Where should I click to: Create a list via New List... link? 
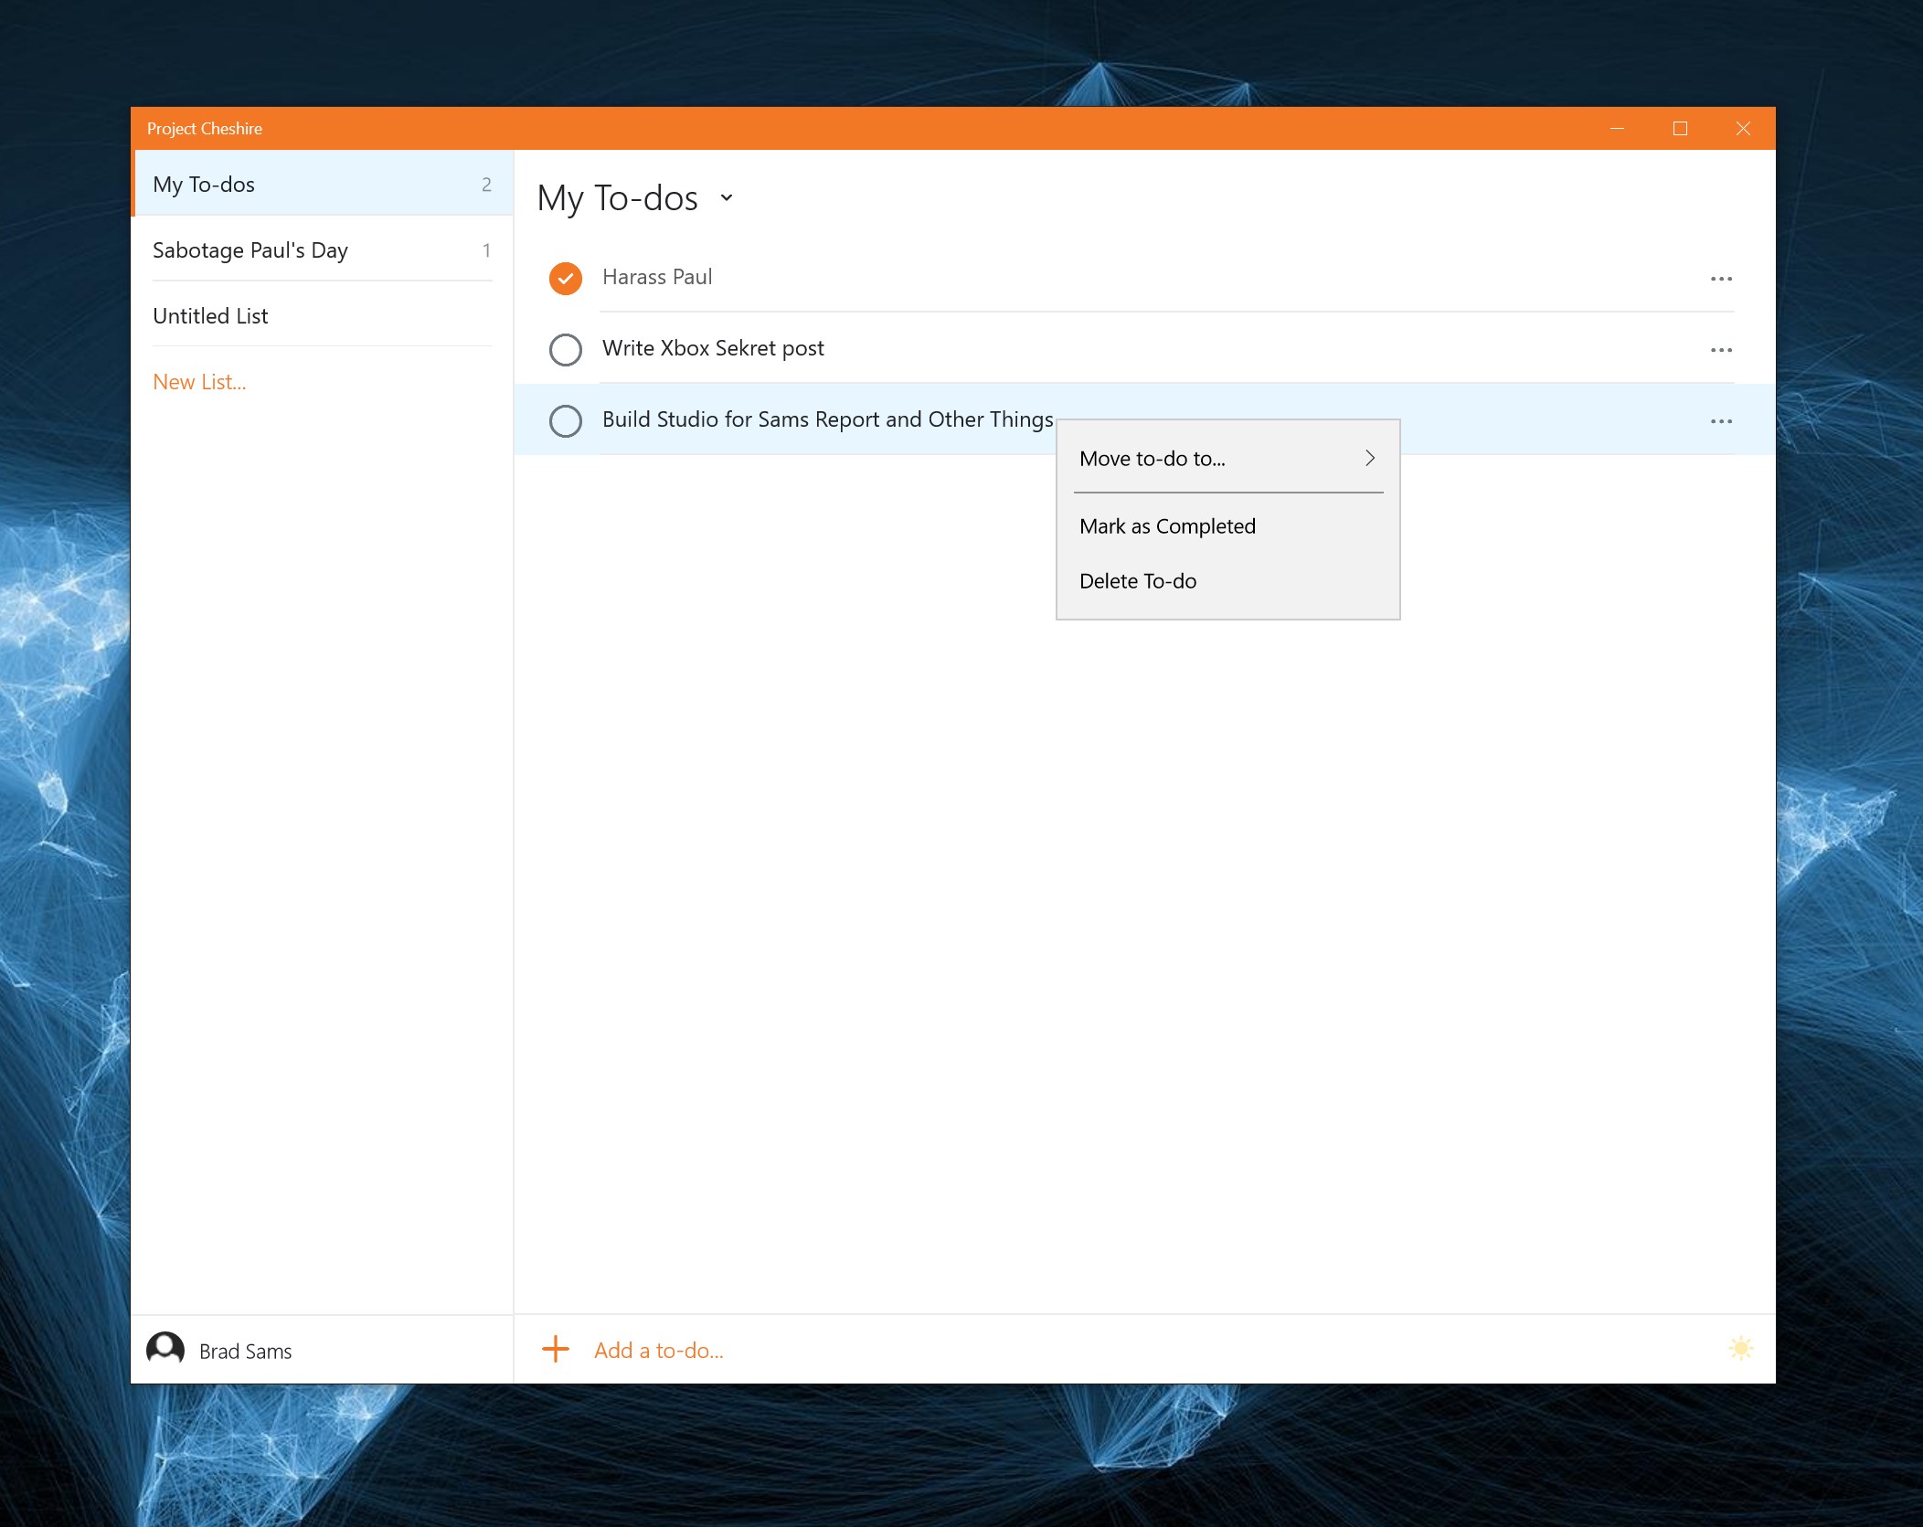pos(199,382)
